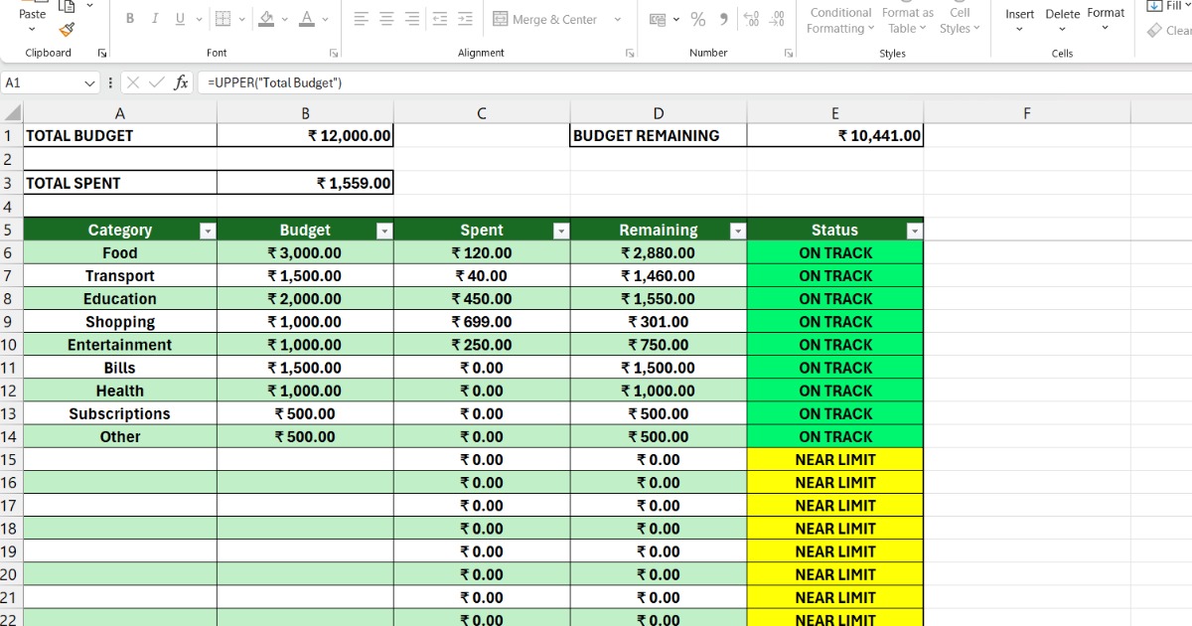
Task: Click the Select All corner triangle
Action: click(x=12, y=113)
